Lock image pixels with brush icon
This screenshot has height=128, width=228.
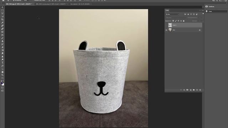pyautogui.click(x=176, y=21)
